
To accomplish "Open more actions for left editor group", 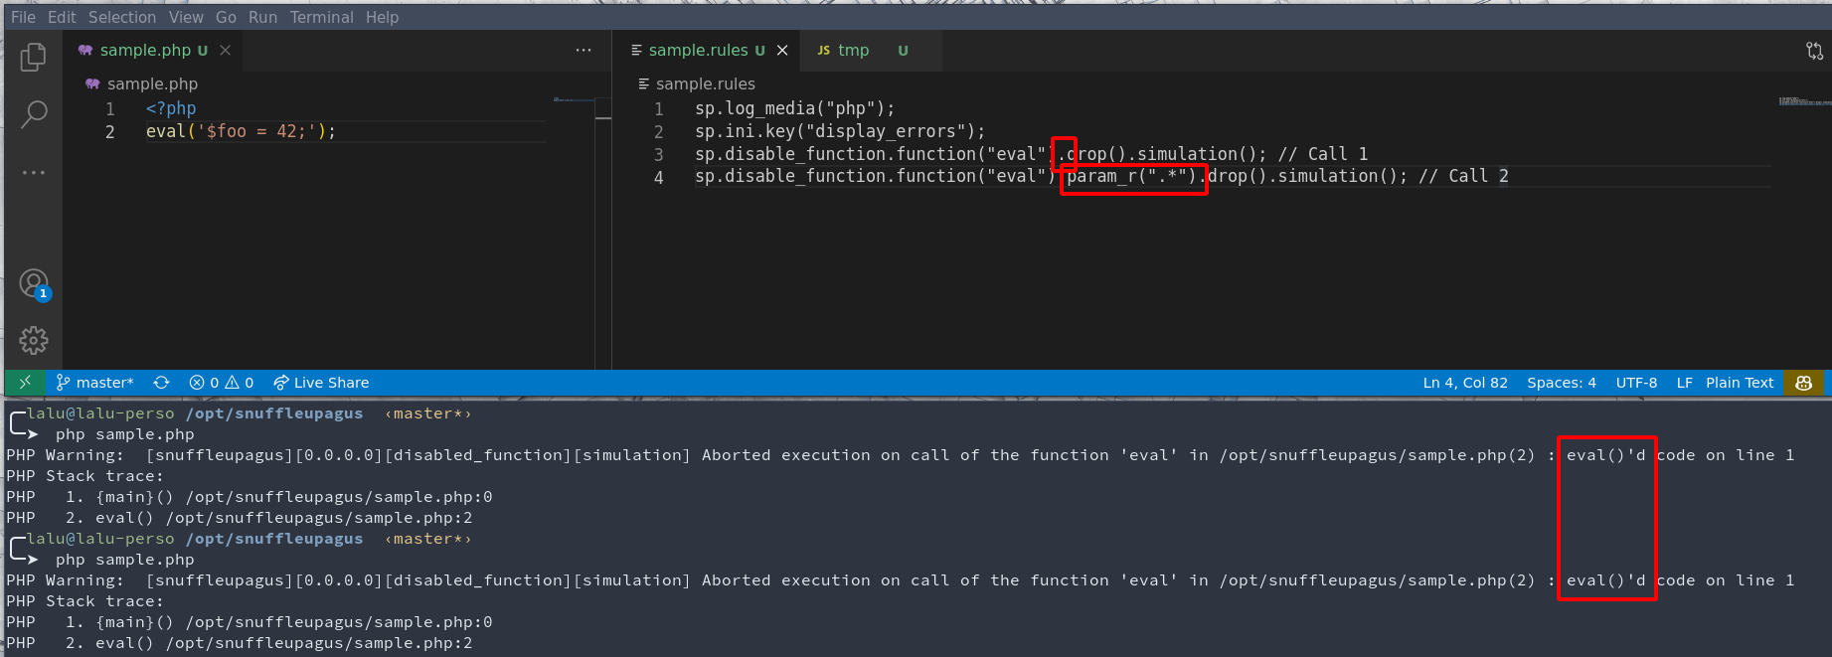I will click(583, 50).
